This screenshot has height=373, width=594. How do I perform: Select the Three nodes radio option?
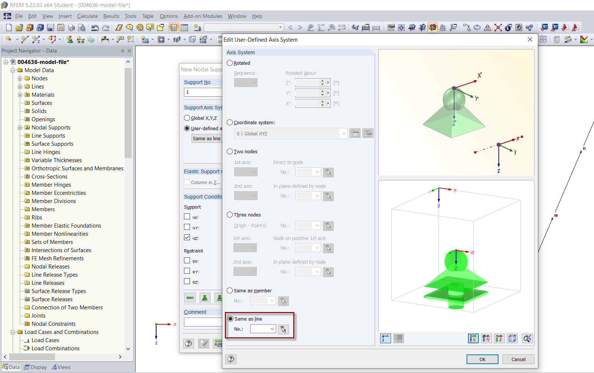click(230, 215)
